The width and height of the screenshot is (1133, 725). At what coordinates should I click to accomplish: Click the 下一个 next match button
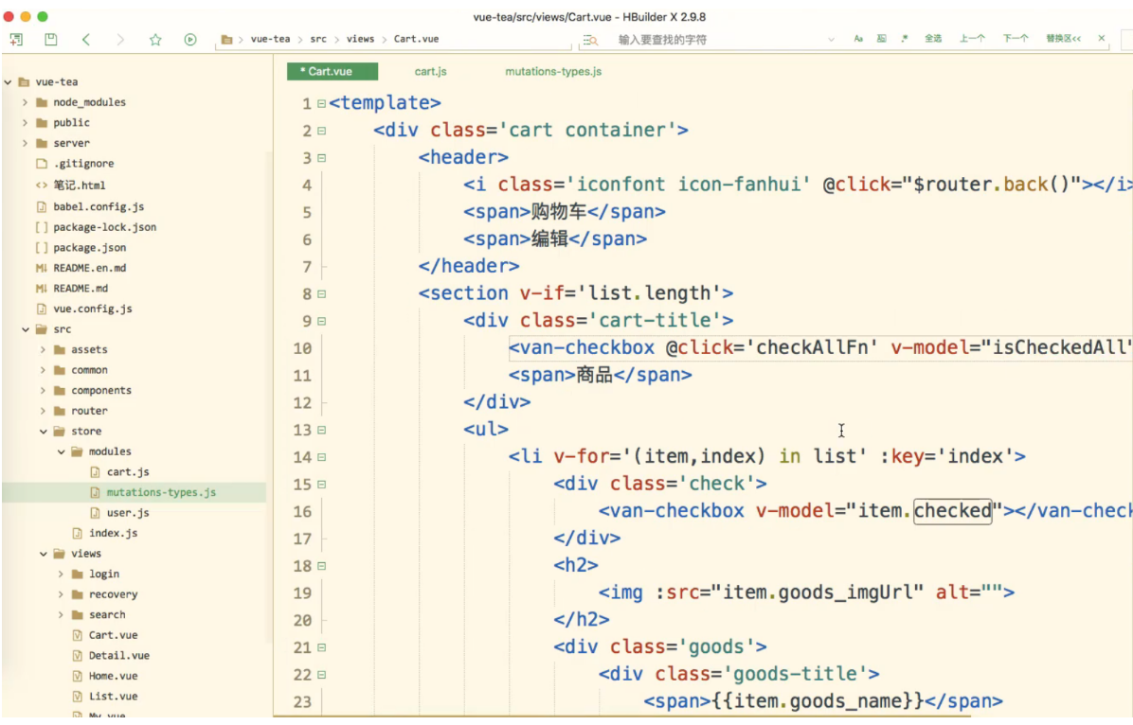pos(1016,38)
